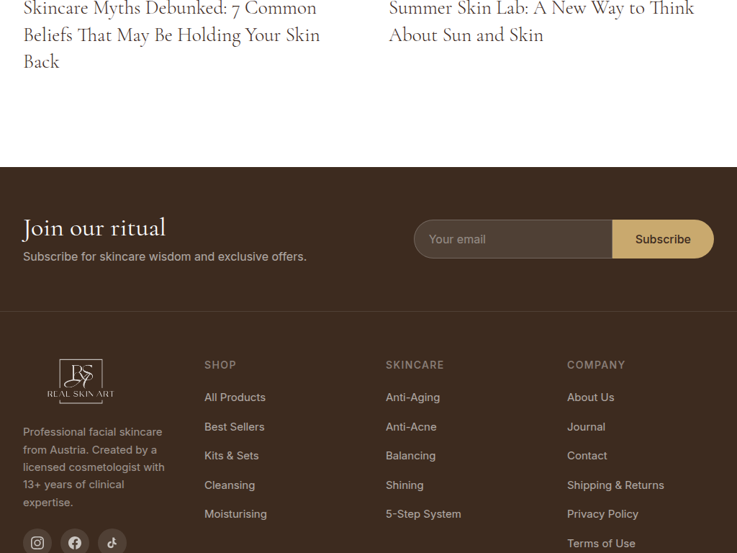Select the Anti-Acne link
The width and height of the screenshot is (737, 553).
tap(411, 427)
